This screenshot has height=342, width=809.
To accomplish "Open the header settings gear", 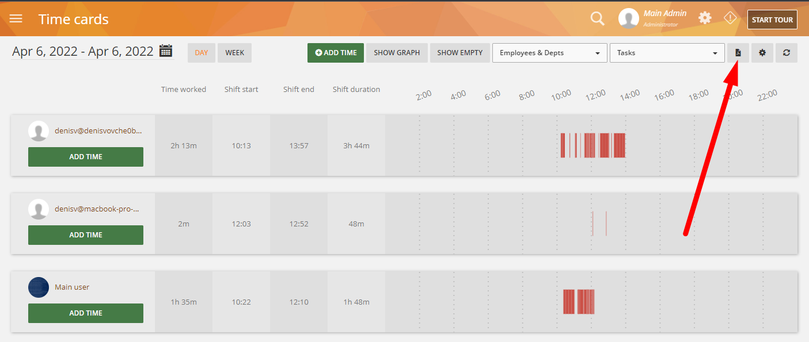I will click(x=705, y=18).
